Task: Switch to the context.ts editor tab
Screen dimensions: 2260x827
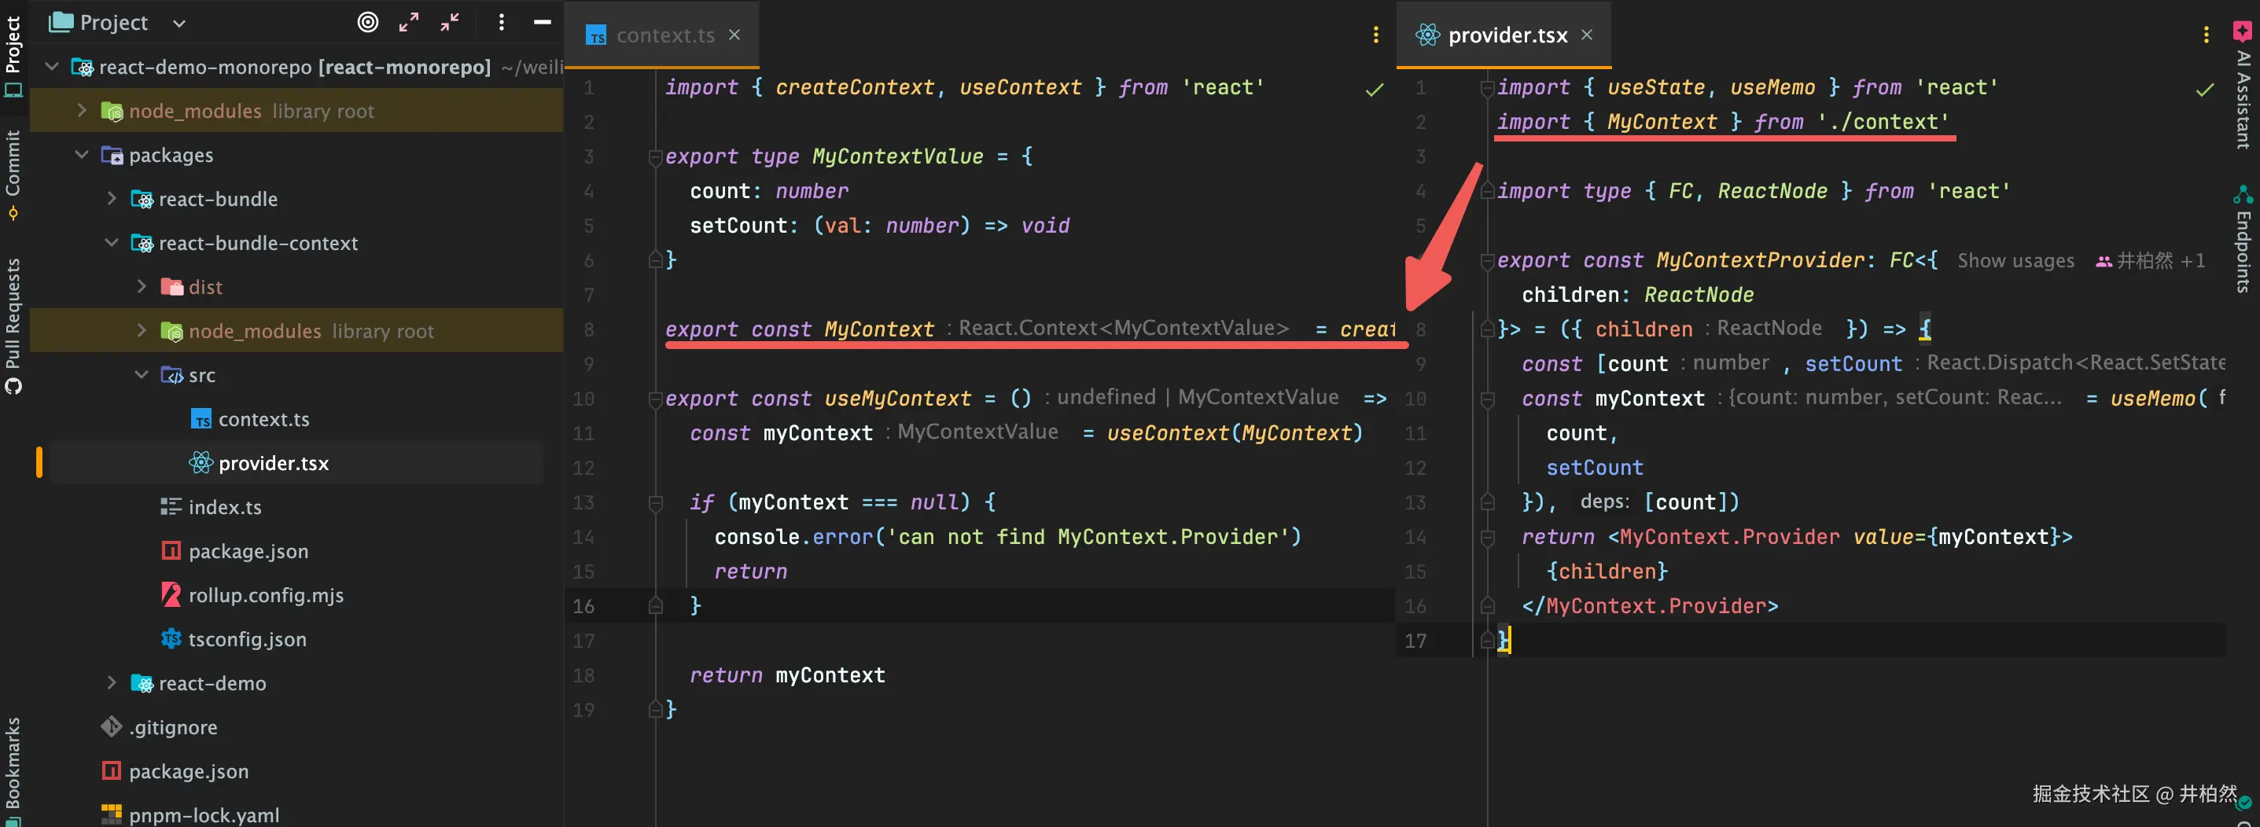Action: click(x=664, y=35)
